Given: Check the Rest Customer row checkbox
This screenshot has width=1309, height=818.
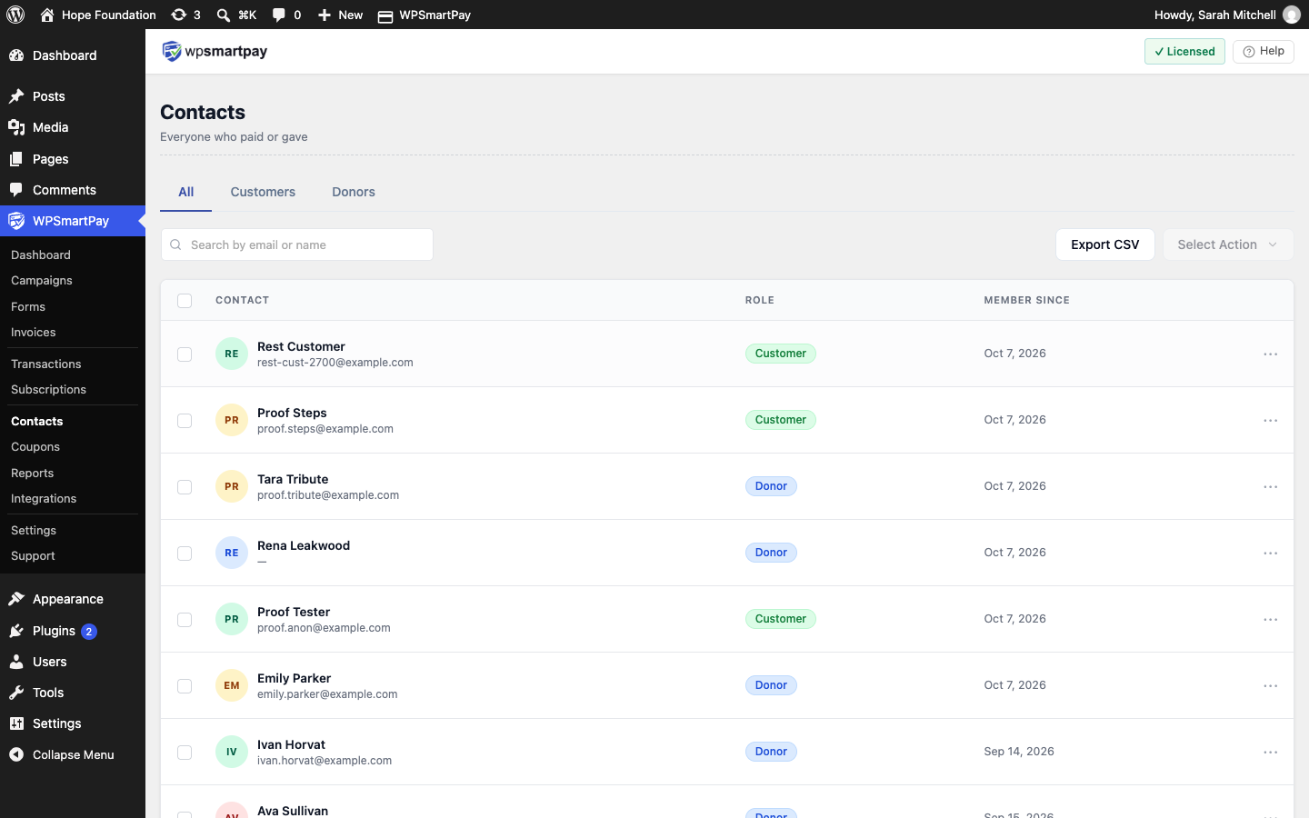Looking at the screenshot, I should 185,354.
